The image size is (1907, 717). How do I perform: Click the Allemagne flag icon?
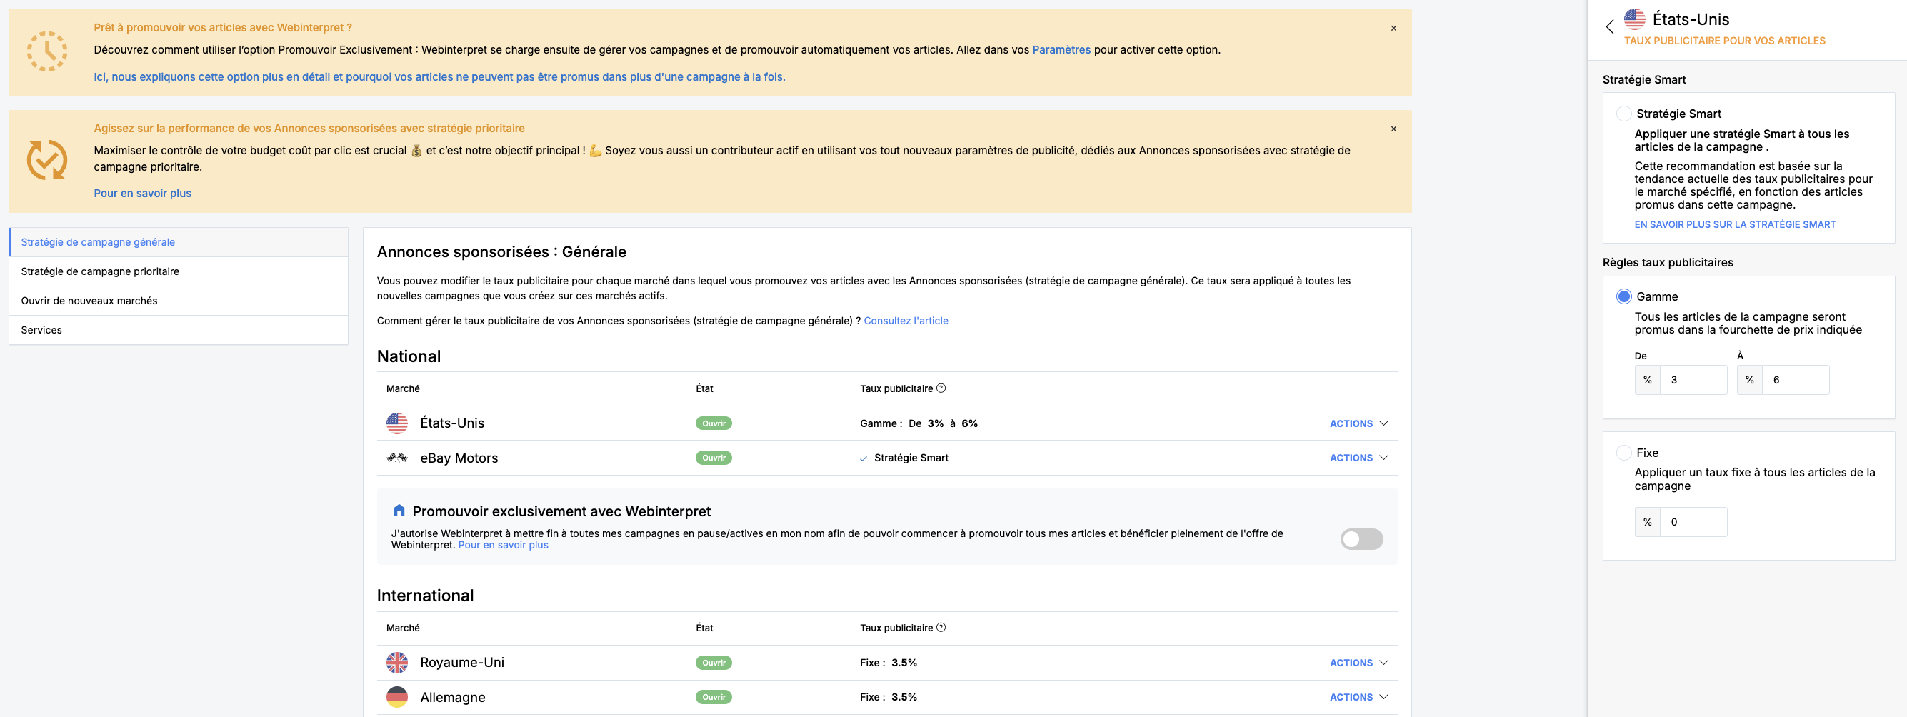click(x=397, y=697)
